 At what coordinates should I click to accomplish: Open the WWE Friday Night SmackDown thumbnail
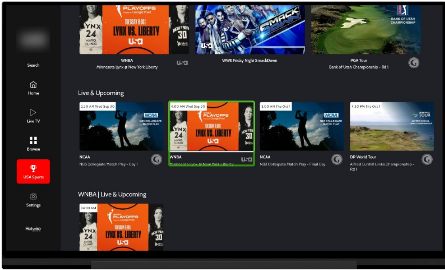coord(250,29)
